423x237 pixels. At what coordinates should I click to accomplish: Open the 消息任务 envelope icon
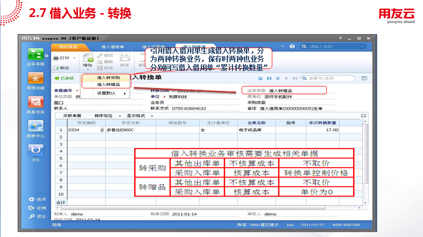pyautogui.click(x=35, y=102)
